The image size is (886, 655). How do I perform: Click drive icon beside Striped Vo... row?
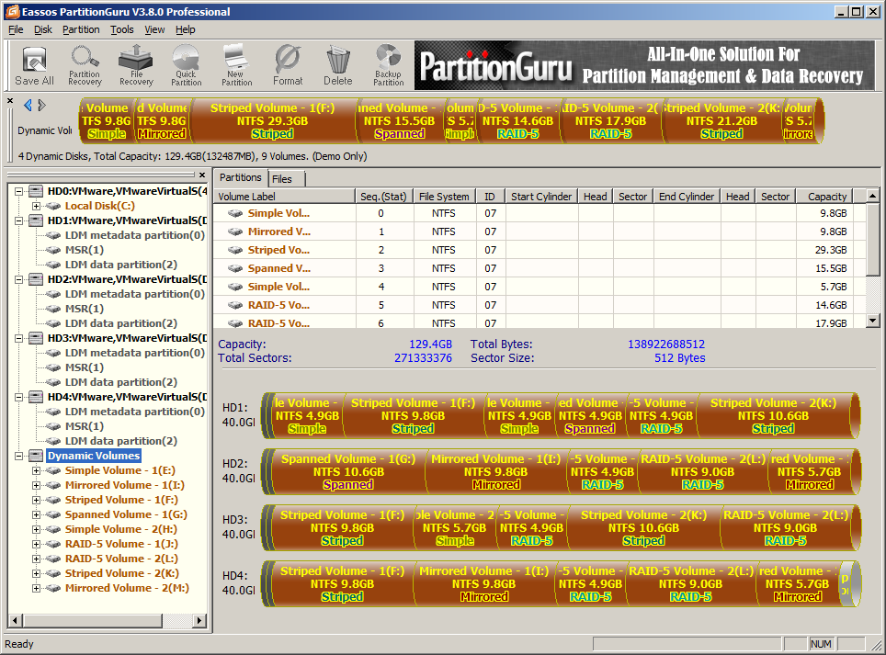tap(235, 250)
